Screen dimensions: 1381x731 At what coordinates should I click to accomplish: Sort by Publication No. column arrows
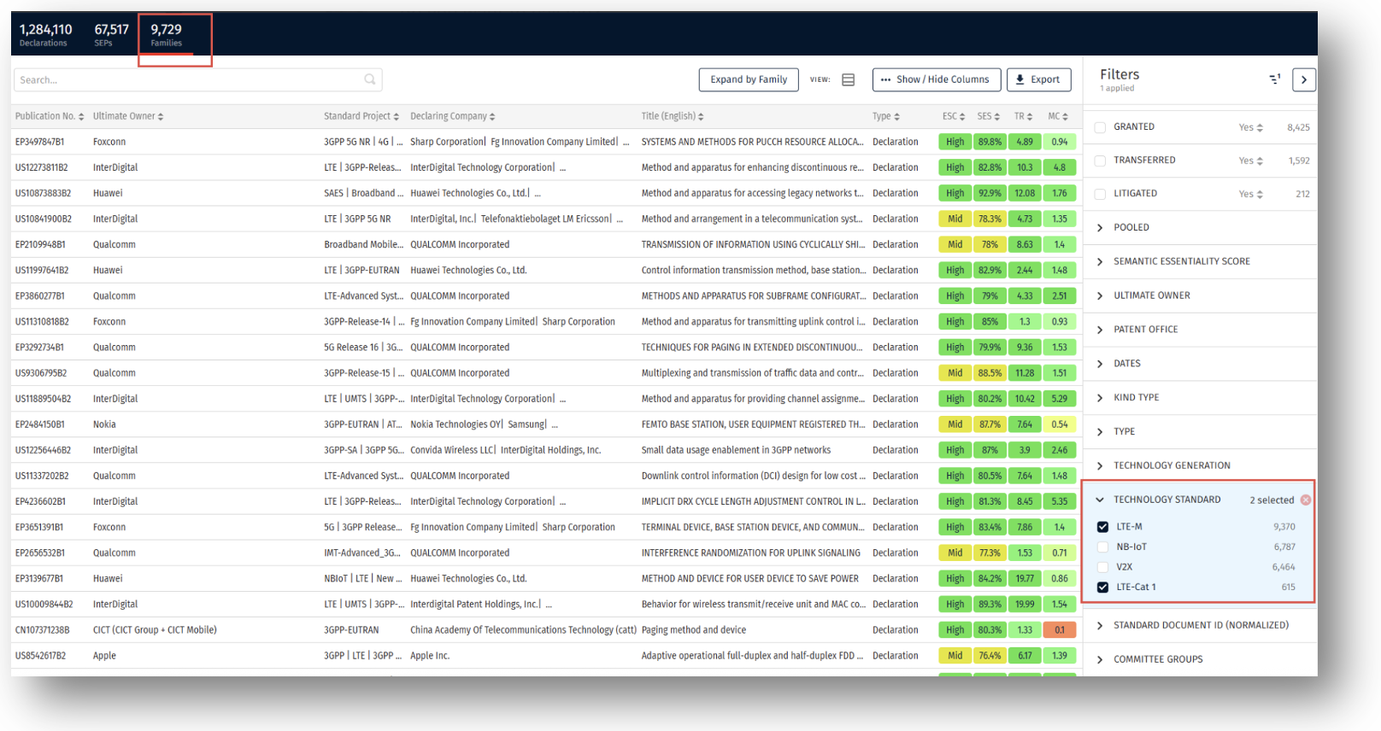(81, 117)
